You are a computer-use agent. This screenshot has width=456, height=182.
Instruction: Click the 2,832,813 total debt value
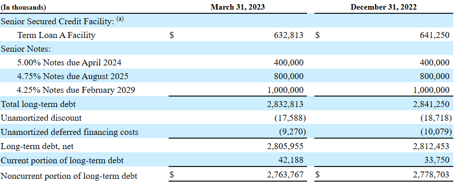pyautogui.click(x=285, y=104)
